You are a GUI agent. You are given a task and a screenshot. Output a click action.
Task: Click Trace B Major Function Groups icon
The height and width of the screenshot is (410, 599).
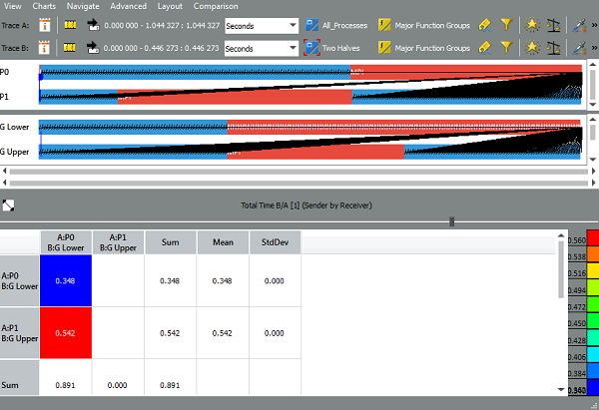[x=384, y=48]
